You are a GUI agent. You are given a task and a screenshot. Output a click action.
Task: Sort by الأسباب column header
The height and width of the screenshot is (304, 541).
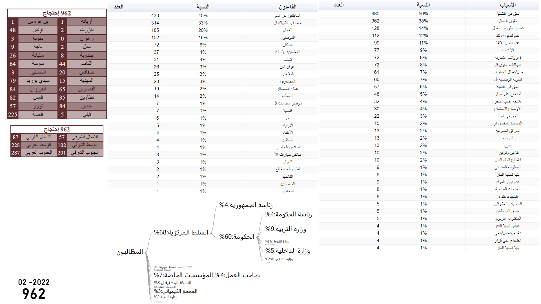point(508,5)
